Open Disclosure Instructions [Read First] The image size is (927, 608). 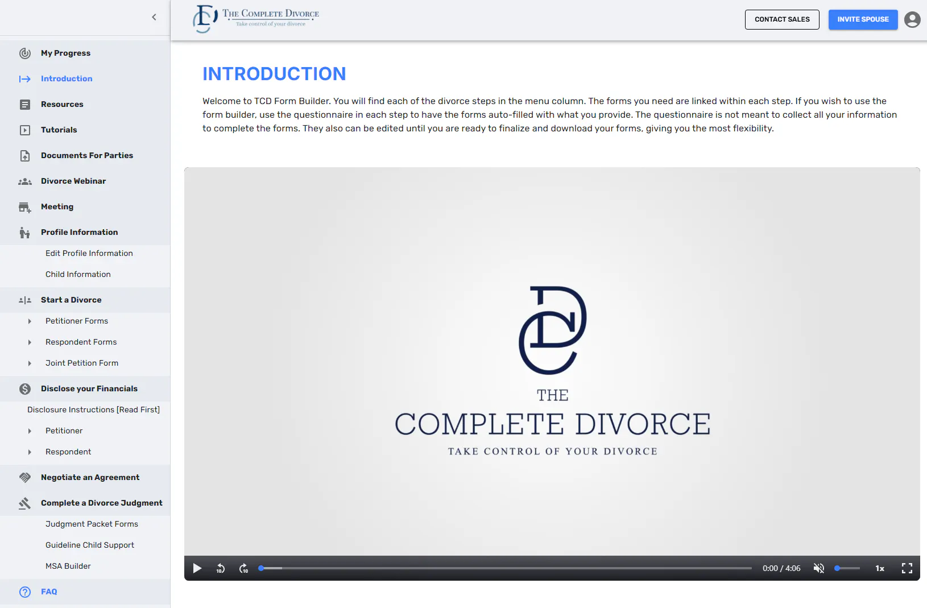tap(93, 410)
